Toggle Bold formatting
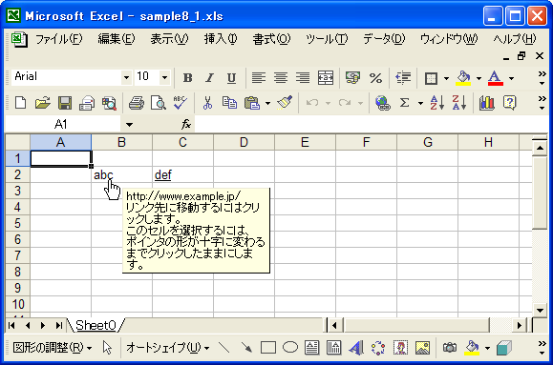553x365 pixels. [x=187, y=78]
